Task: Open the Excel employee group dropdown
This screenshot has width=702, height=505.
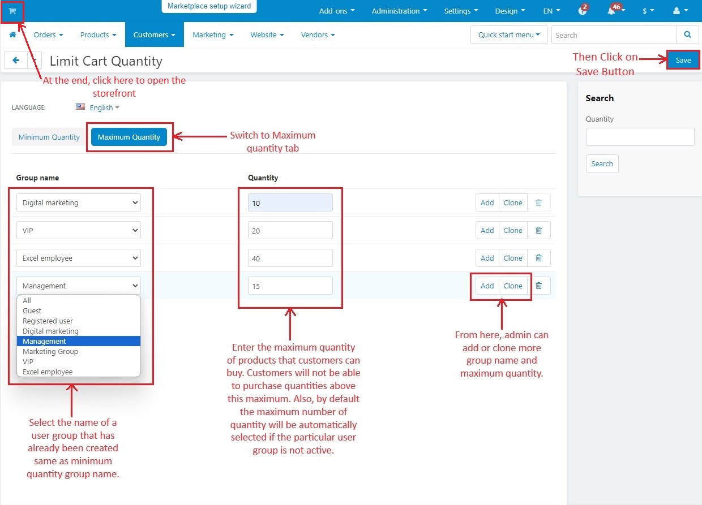Action: (x=79, y=258)
